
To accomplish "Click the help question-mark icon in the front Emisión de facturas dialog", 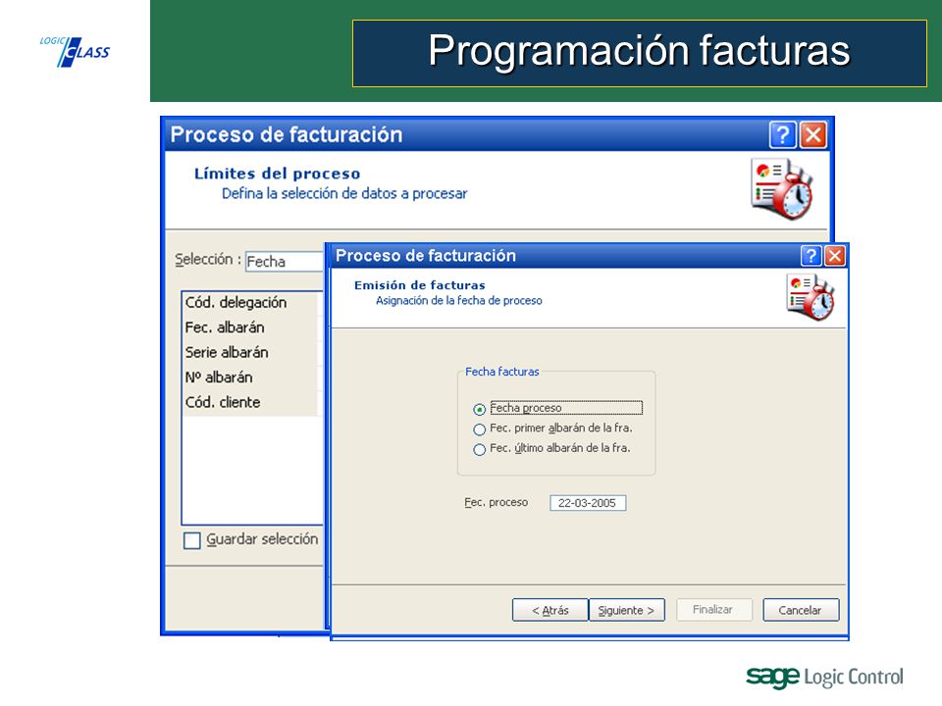I will tap(811, 256).
